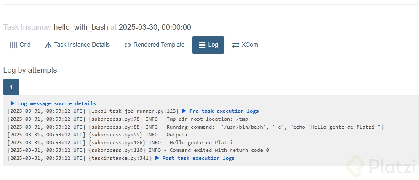The height and width of the screenshot is (180, 419).
Task: Switch to the Rendered Template tab label
Action: point(159,45)
